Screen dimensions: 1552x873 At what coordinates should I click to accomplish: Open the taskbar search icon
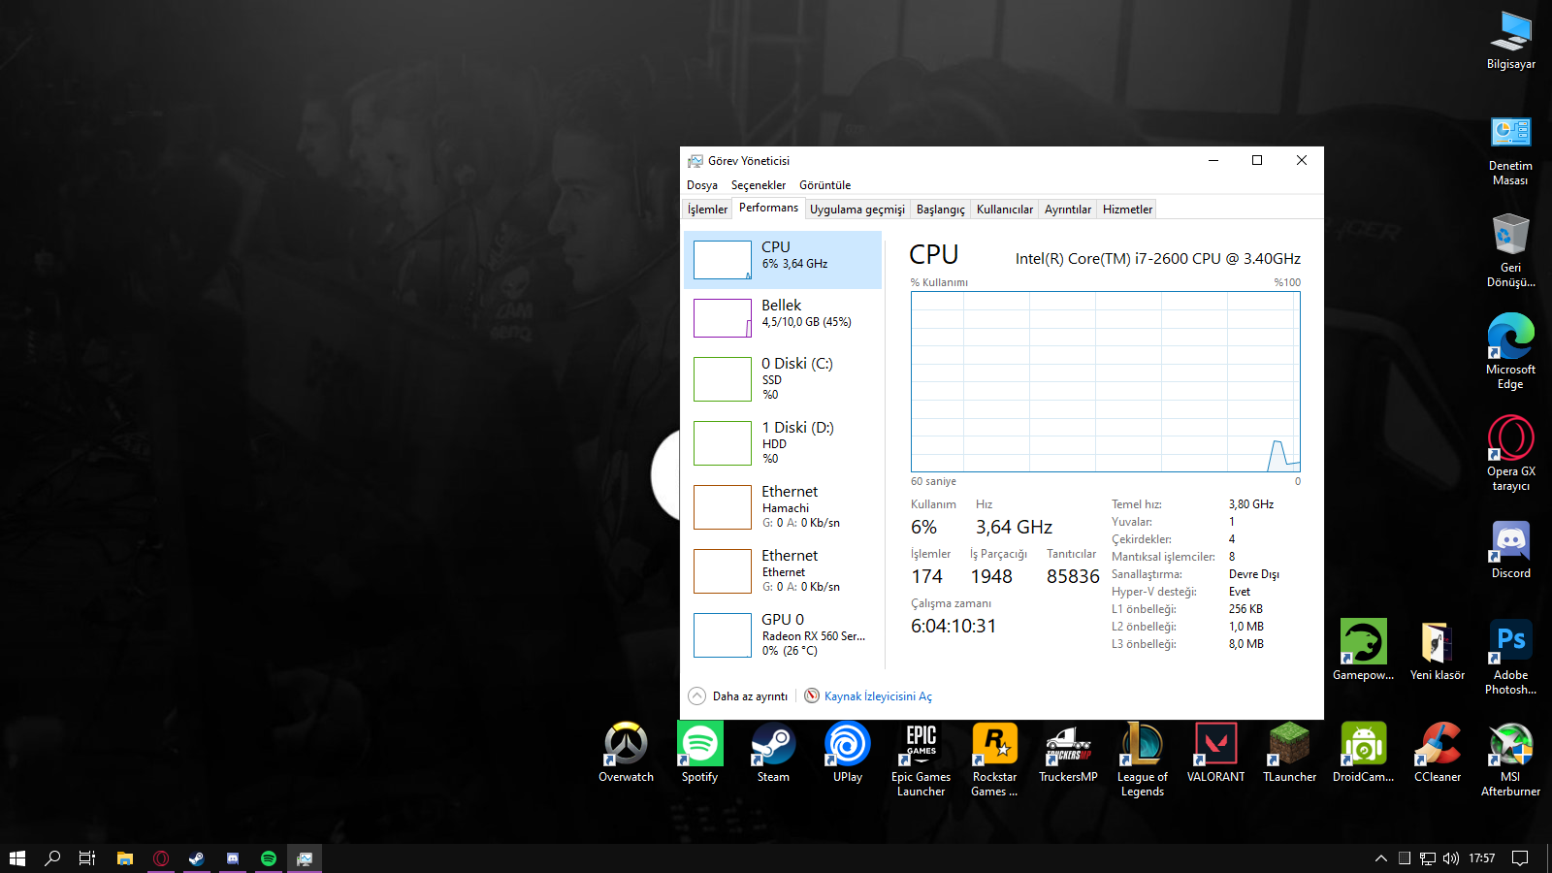(x=52, y=858)
